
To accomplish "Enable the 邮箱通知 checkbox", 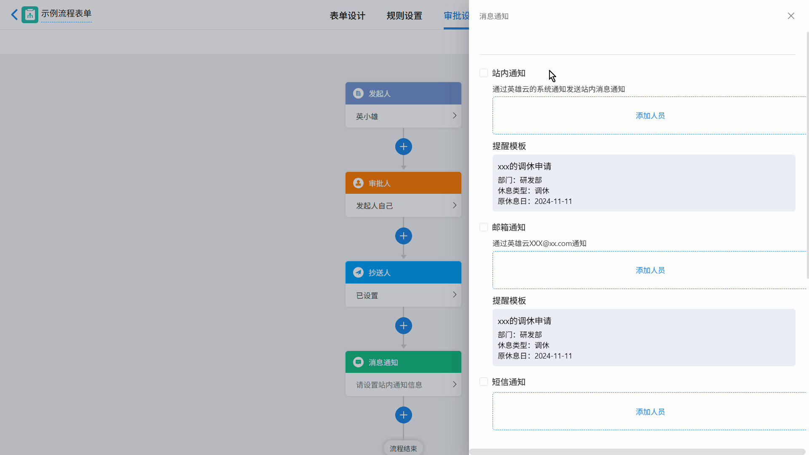I will pyautogui.click(x=484, y=227).
